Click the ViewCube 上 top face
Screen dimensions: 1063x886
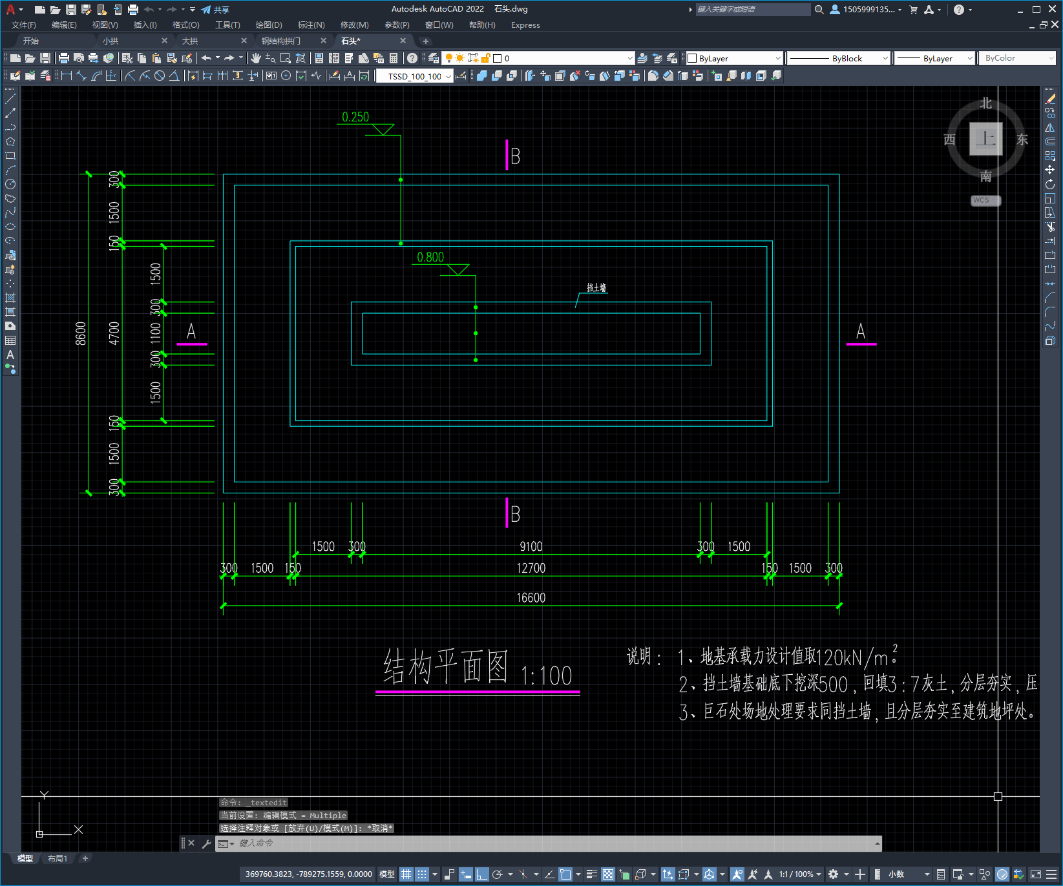click(985, 139)
